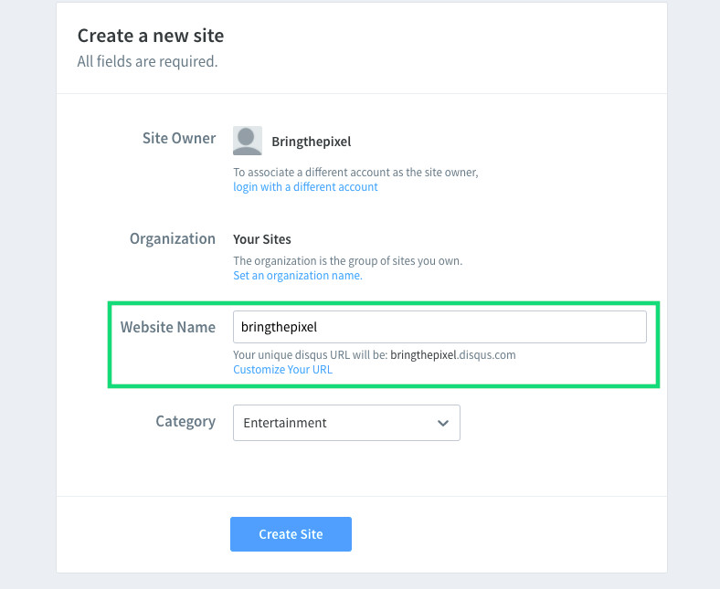Click the Your Sites organization text
This screenshot has height=589, width=720.
tap(261, 239)
